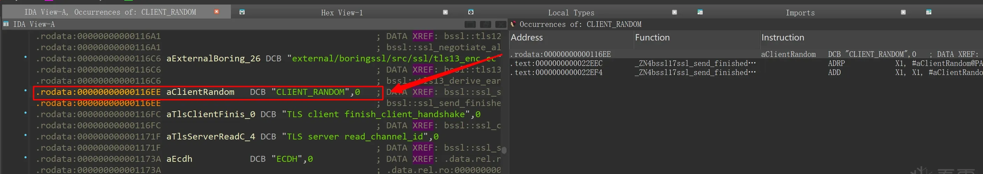Click the aTlsClientFinis_0 label
Image resolution: width=983 pixels, height=174 pixels.
coord(211,114)
